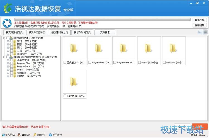Screen dimensions: 209x138
Task: Click 立即注册 key icon link
Action: 40,135
